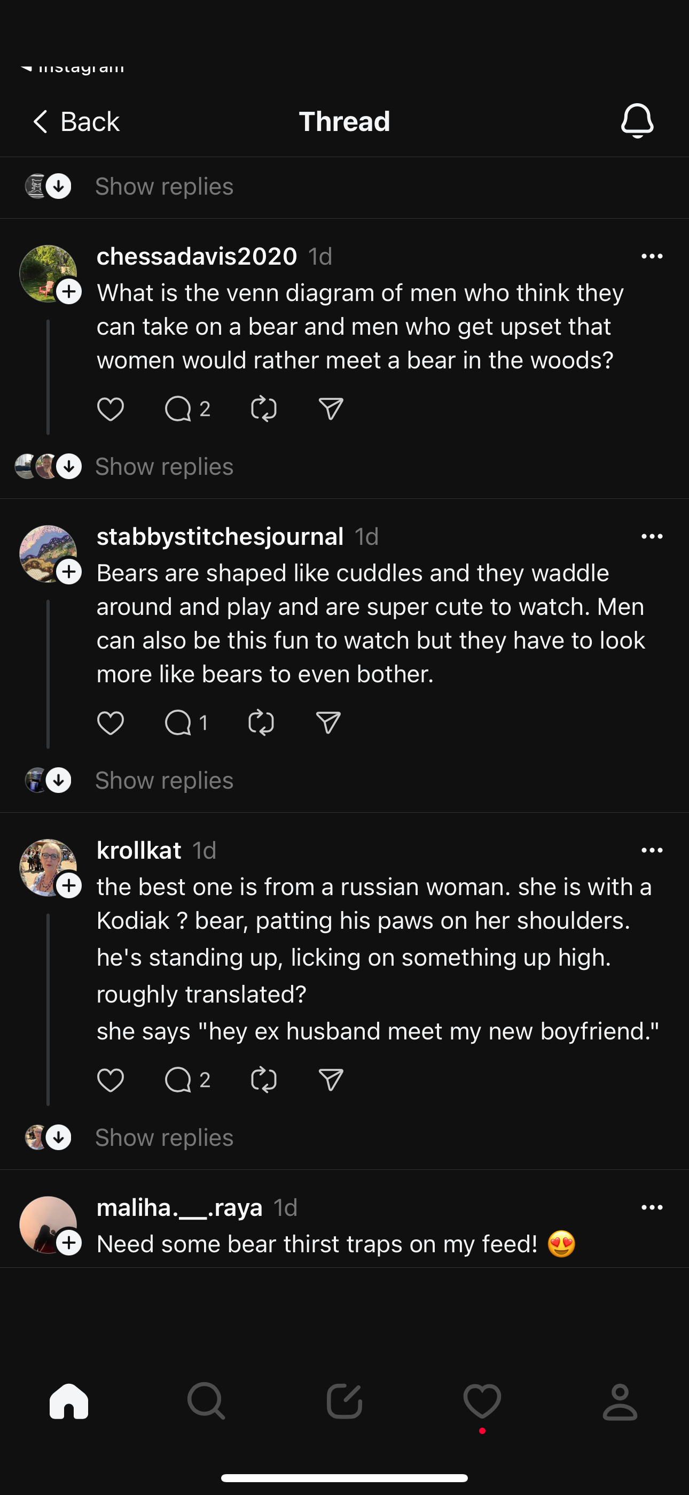Like stabbystitchesjournal's bear cuddles post
The width and height of the screenshot is (689, 1495).
click(x=110, y=723)
